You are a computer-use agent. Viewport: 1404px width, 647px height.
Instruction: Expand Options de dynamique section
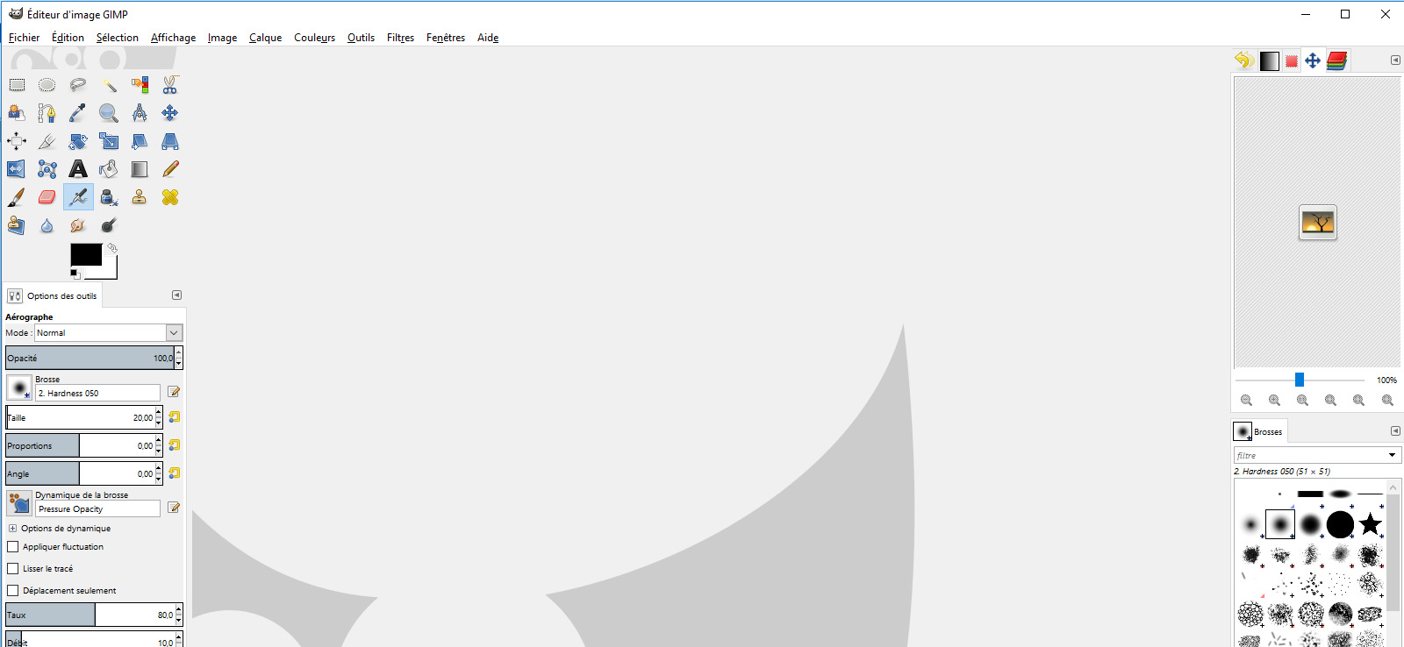tap(12, 529)
